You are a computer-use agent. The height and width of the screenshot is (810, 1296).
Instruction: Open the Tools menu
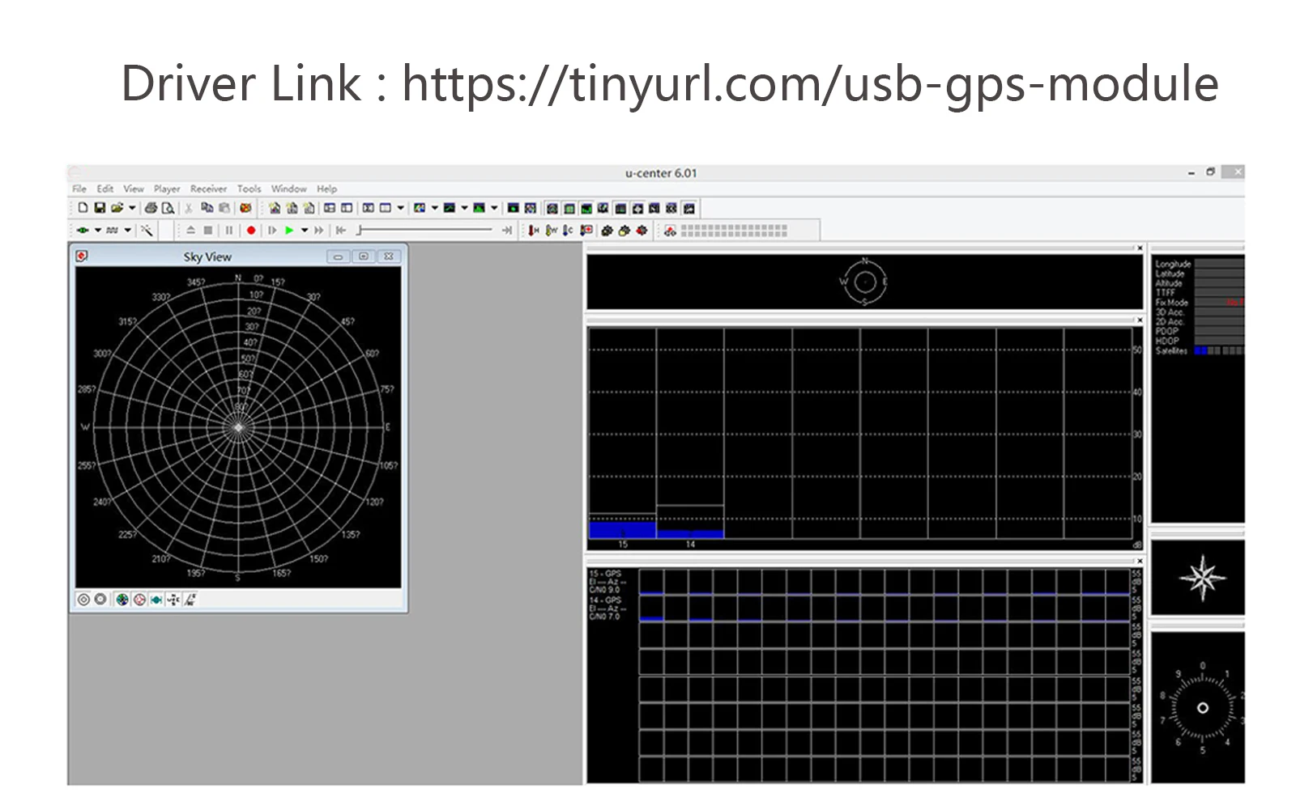tap(249, 189)
